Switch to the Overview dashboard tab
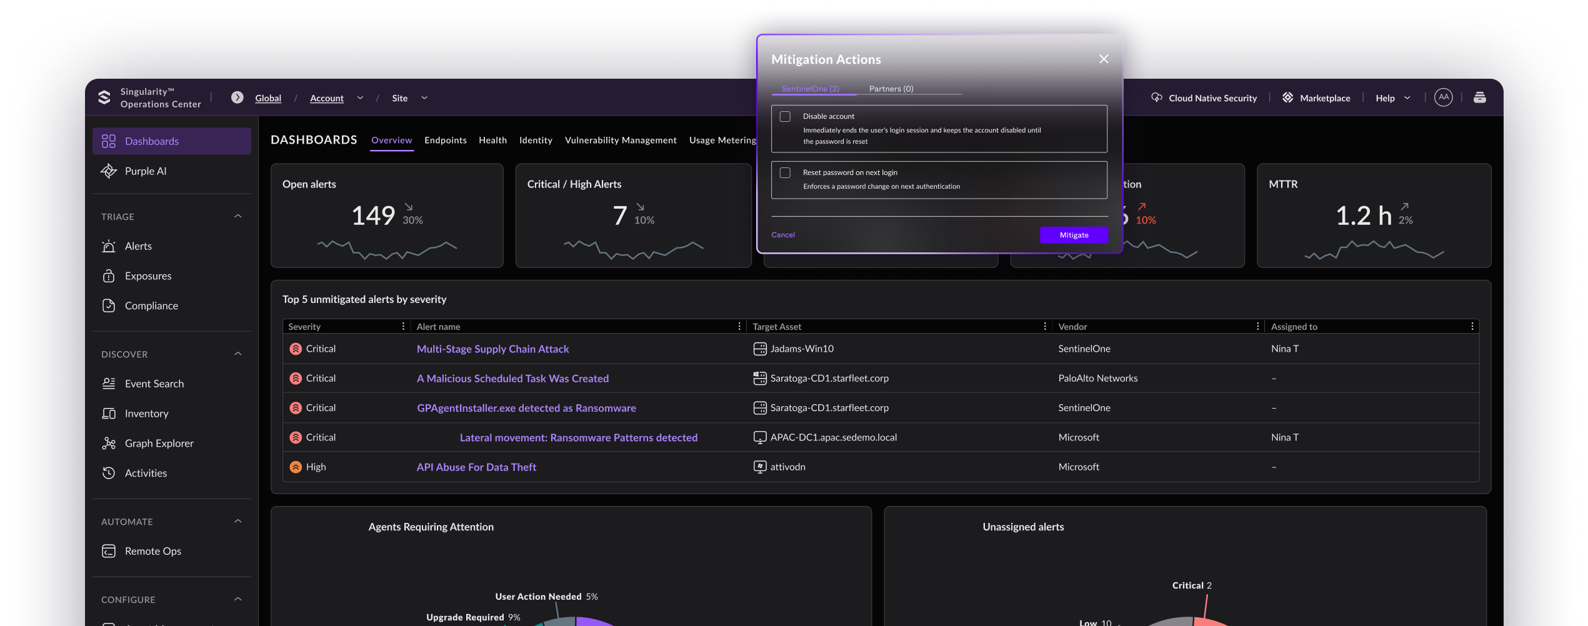Viewport: 1588px width, 626px height. pyautogui.click(x=392, y=140)
